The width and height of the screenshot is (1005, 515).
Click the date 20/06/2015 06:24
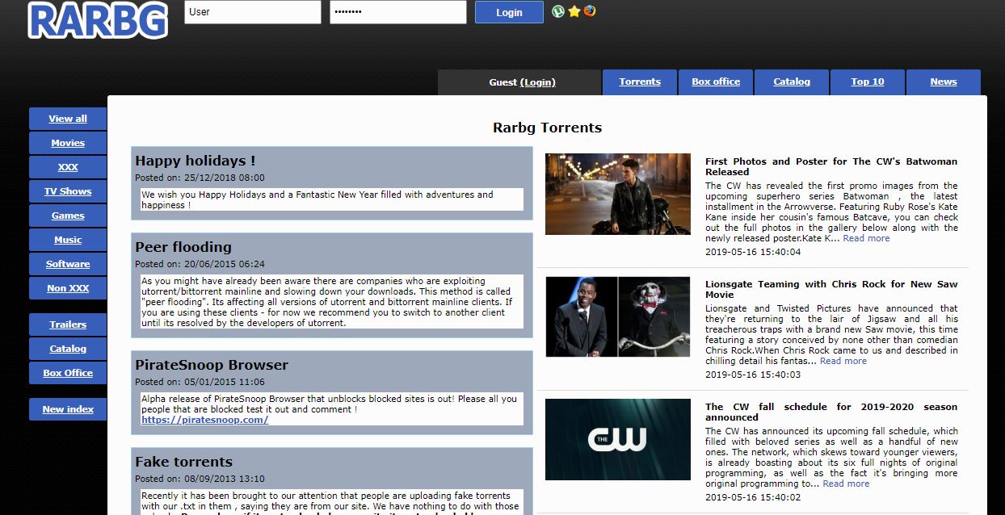224,264
